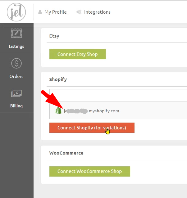The height and width of the screenshot is (198, 187).
Task: Click the Billing cash icon
Action: tap(16, 93)
